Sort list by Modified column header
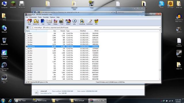This screenshot has height=103, width=184. [x=85, y=31]
